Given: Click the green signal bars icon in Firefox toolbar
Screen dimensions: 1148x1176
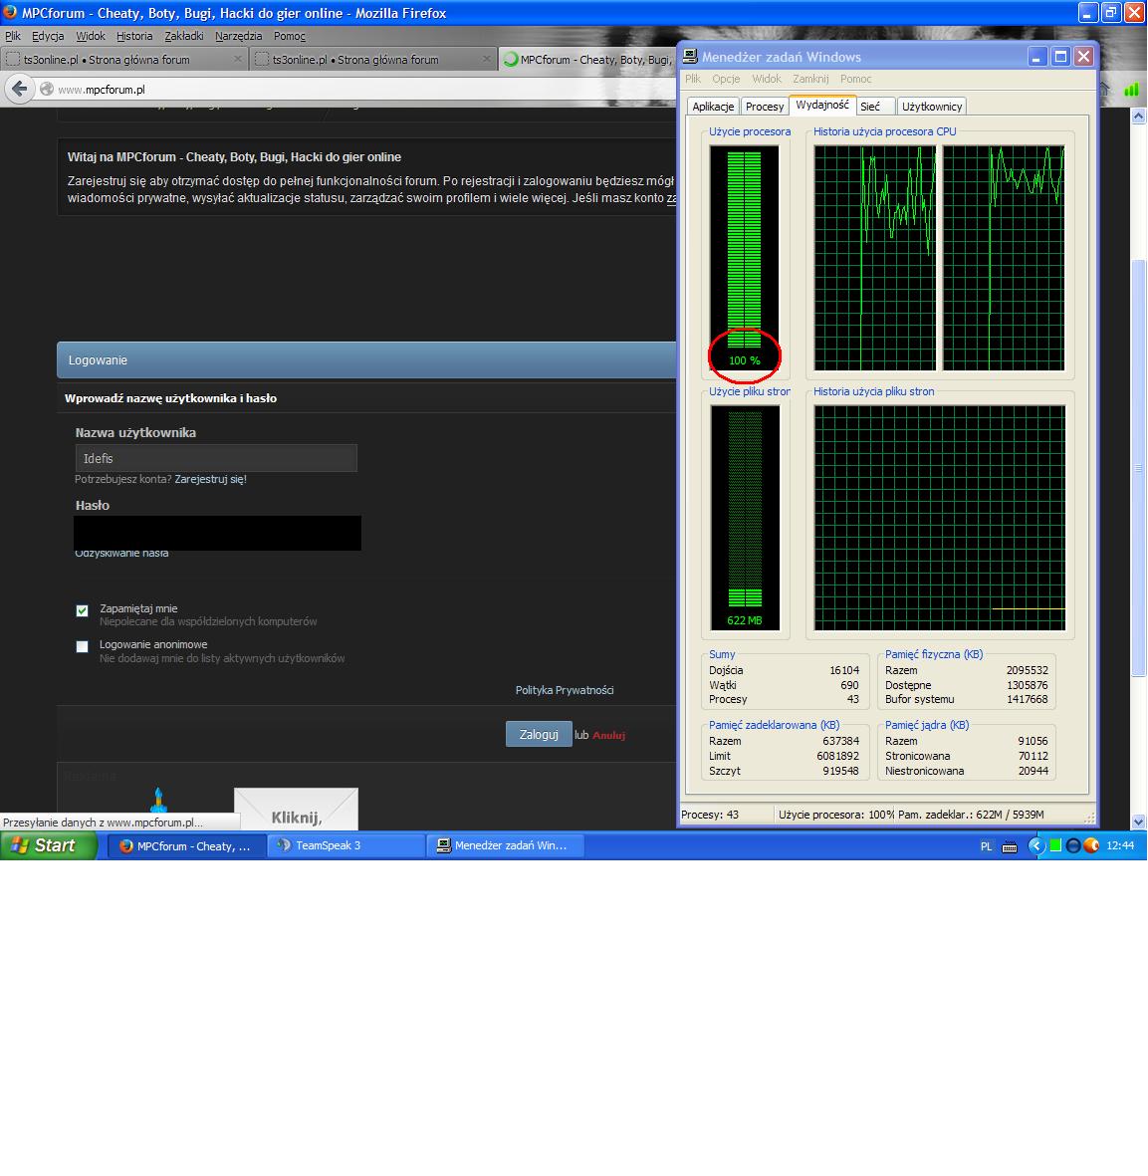Looking at the screenshot, I should click(x=1131, y=90).
